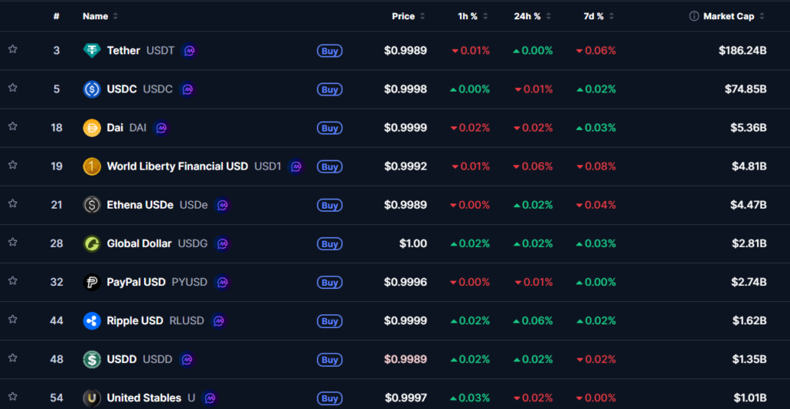
Task: Click Buy in the USDC row
Action: coord(329,89)
